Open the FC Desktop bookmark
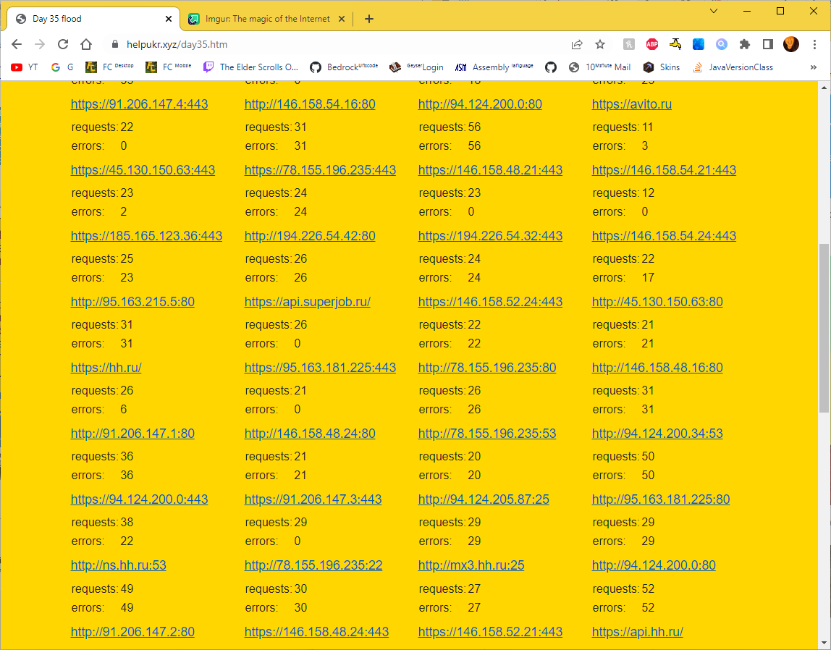This screenshot has width=831, height=650. click(x=110, y=67)
